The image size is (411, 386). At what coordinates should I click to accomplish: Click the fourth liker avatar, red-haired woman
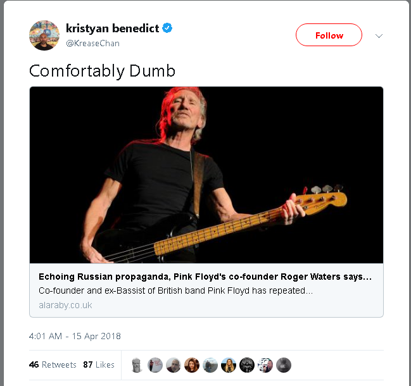(x=192, y=364)
